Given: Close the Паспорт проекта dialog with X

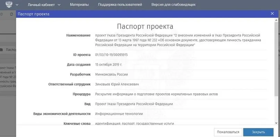Looking at the screenshot, I should click(x=272, y=14).
